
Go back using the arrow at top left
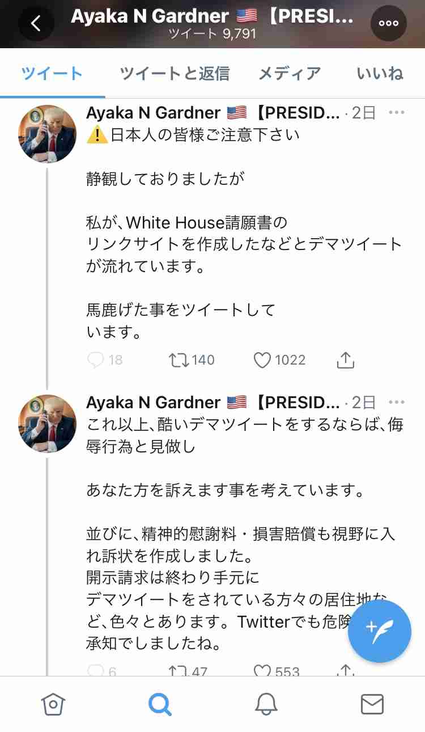point(36,24)
